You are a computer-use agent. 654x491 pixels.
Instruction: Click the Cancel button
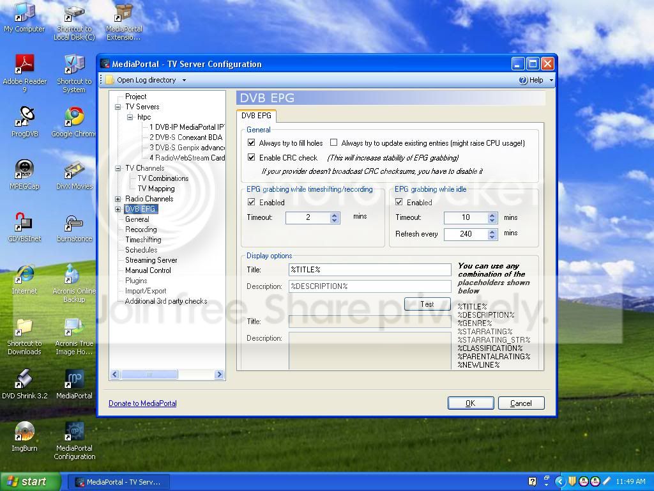click(521, 403)
